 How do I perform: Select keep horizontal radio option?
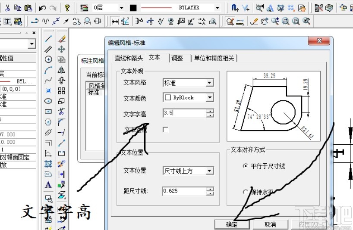pos(245,192)
